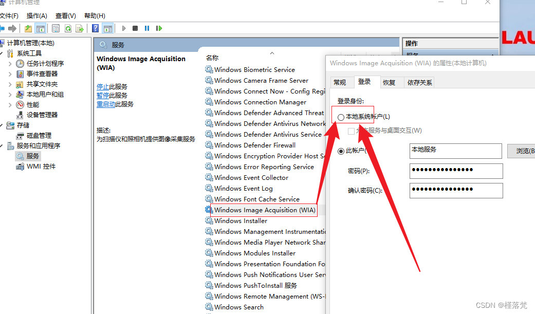Image resolution: width=535 pixels, height=314 pixels.
Task: Click the gear icon of Windows Installer
Action: (209, 220)
